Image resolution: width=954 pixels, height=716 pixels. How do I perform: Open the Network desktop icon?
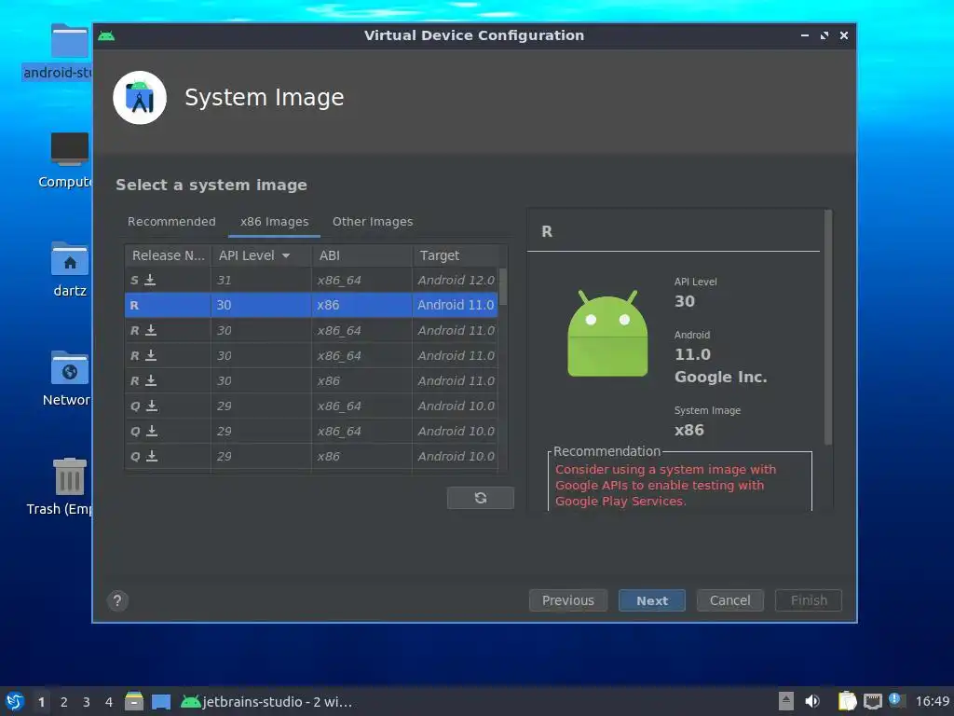pos(69,368)
